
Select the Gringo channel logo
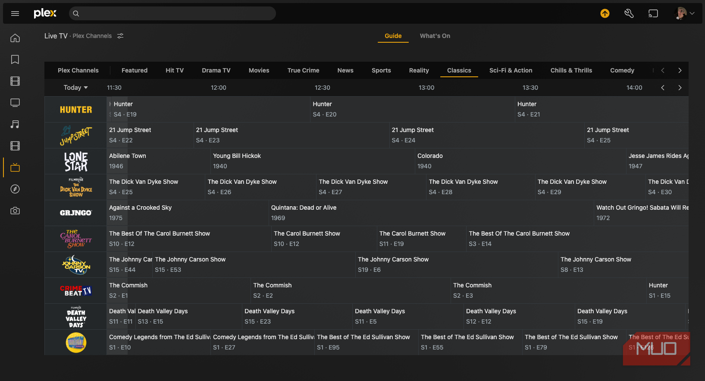tap(75, 213)
